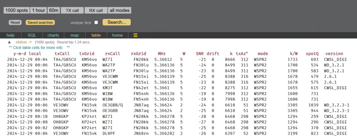This screenshot has width=357, height=136.
Task: Open the SQL menu item
Action: tap(32, 35)
